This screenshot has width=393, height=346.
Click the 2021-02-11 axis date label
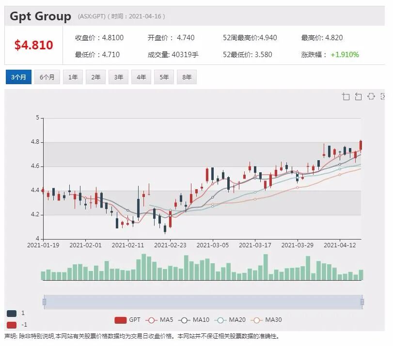pos(128,245)
